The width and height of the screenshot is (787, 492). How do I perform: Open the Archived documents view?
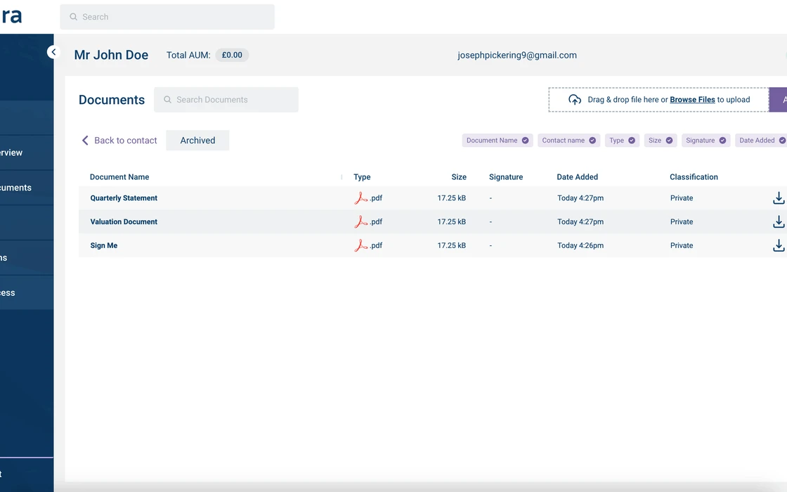click(x=197, y=140)
